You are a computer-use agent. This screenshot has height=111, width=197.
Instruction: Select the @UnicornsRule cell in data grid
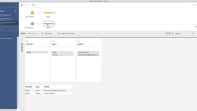58,93
